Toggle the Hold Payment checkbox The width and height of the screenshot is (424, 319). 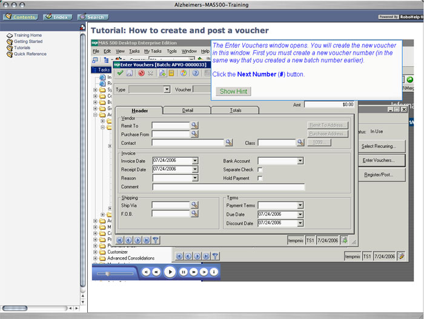coord(260,178)
